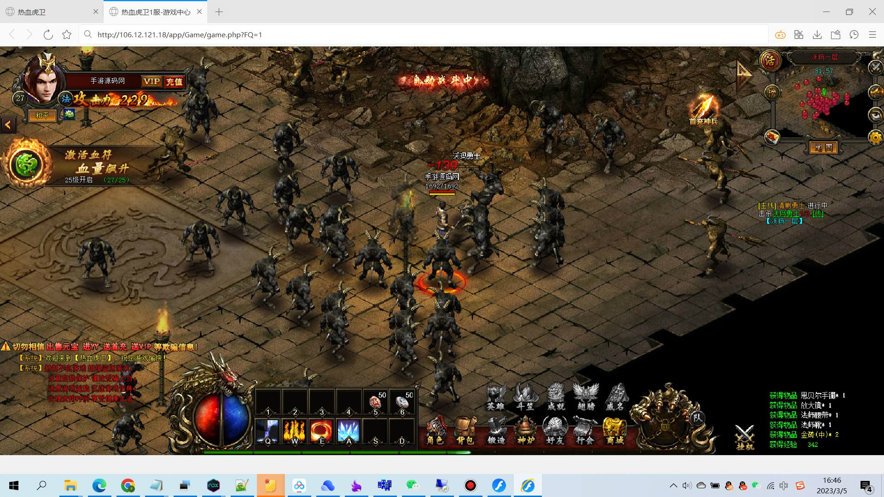Collapse the left panel with arrow
Viewport: 884px width, 497px height.
coord(8,124)
